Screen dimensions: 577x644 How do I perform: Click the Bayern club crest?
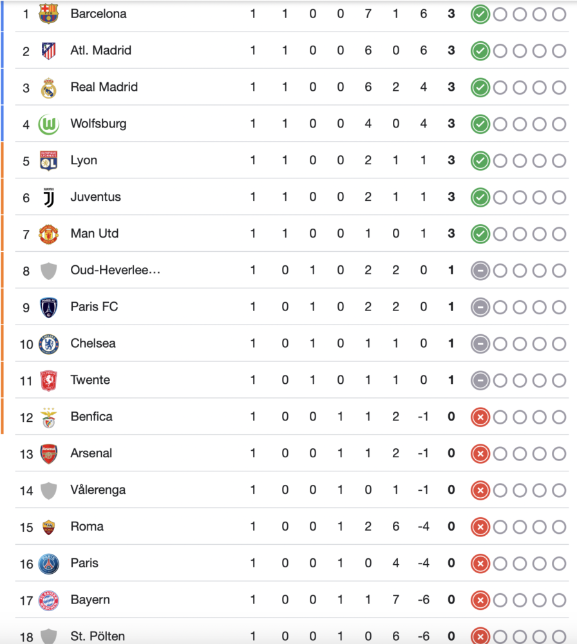click(x=48, y=600)
